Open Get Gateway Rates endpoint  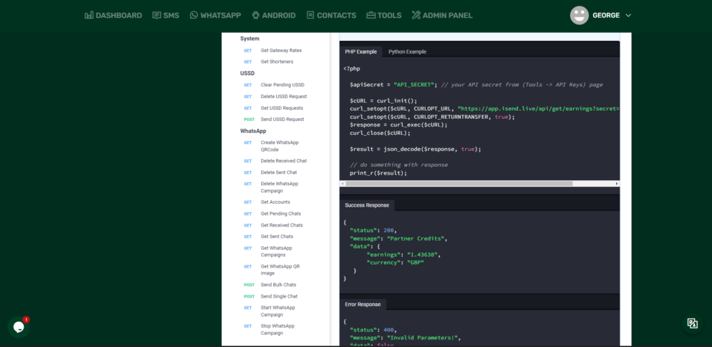(x=281, y=50)
